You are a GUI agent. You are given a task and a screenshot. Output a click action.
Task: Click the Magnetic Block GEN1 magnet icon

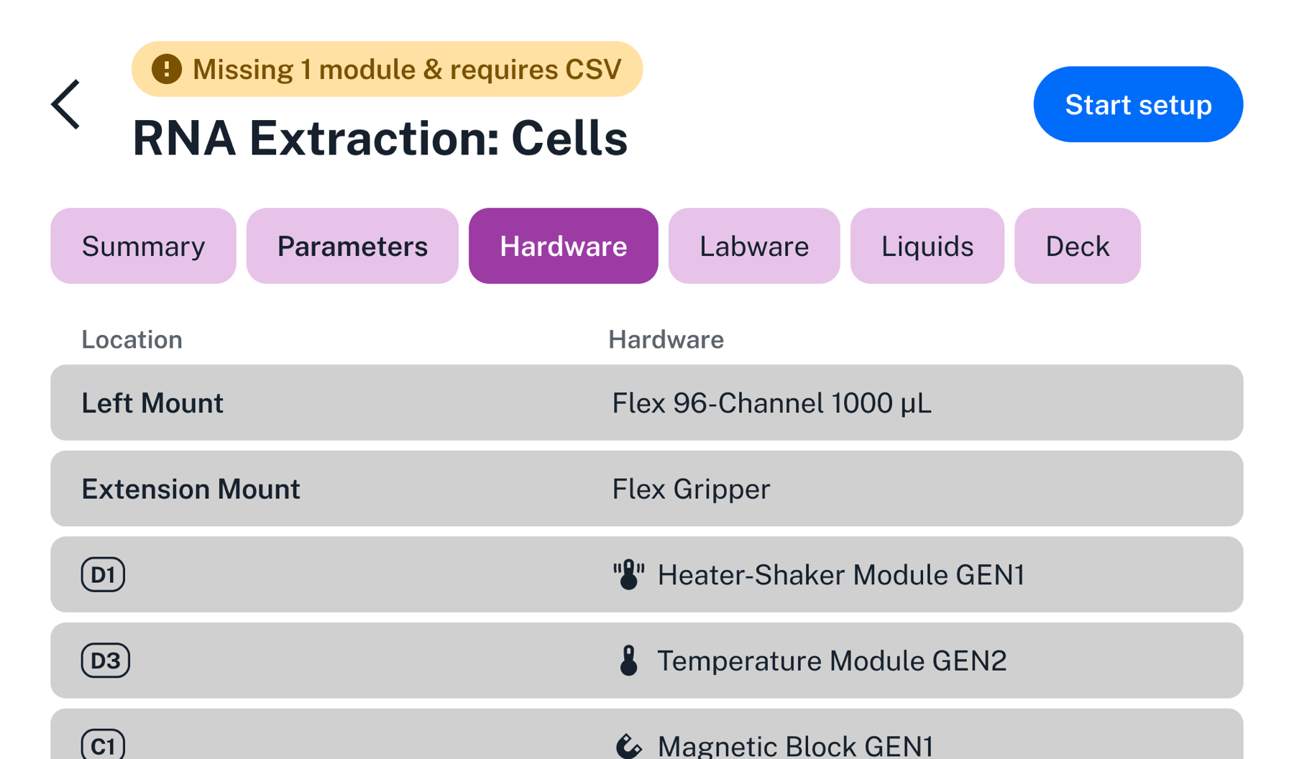click(x=628, y=745)
